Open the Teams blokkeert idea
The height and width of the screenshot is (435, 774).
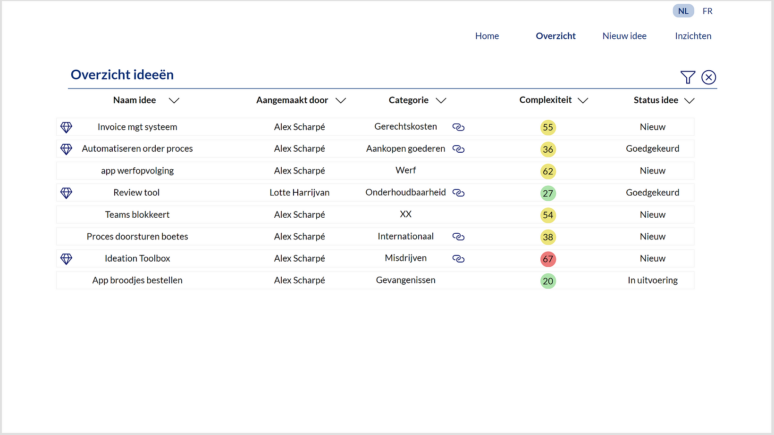[x=137, y=215]
